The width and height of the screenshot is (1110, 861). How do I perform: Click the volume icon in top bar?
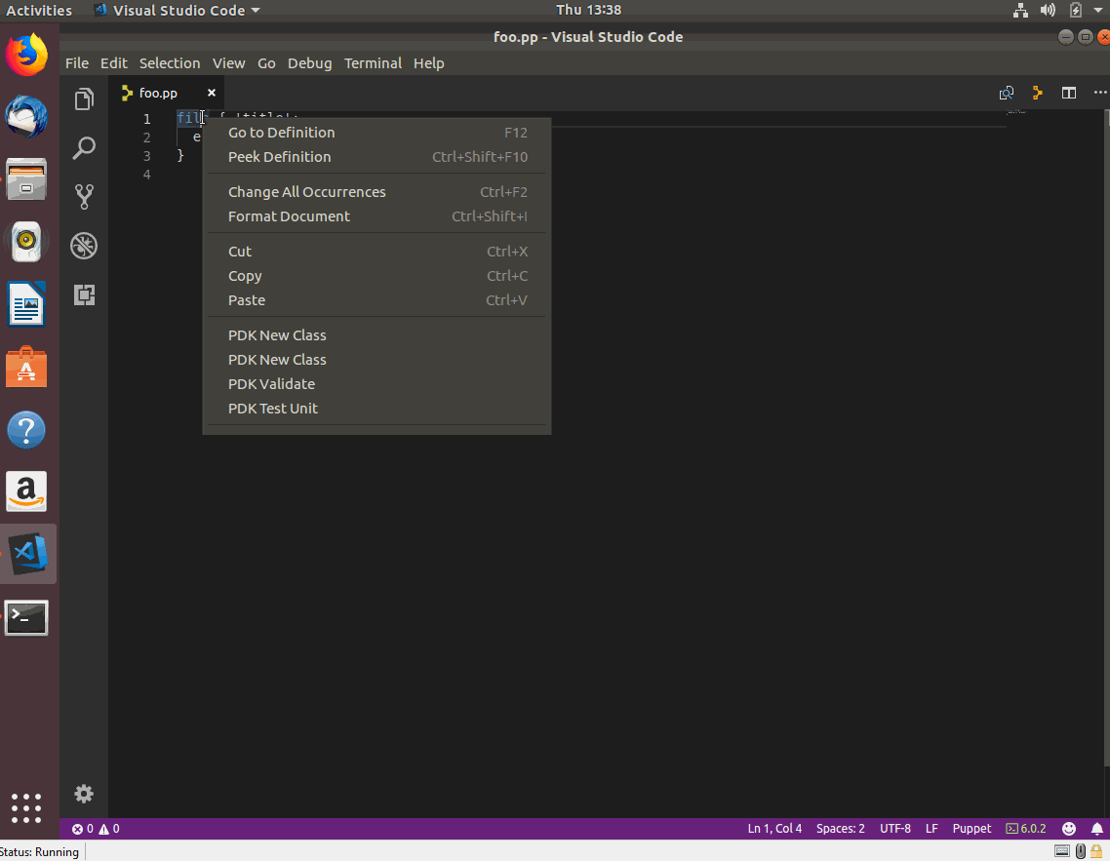(x=1048, y=10)
